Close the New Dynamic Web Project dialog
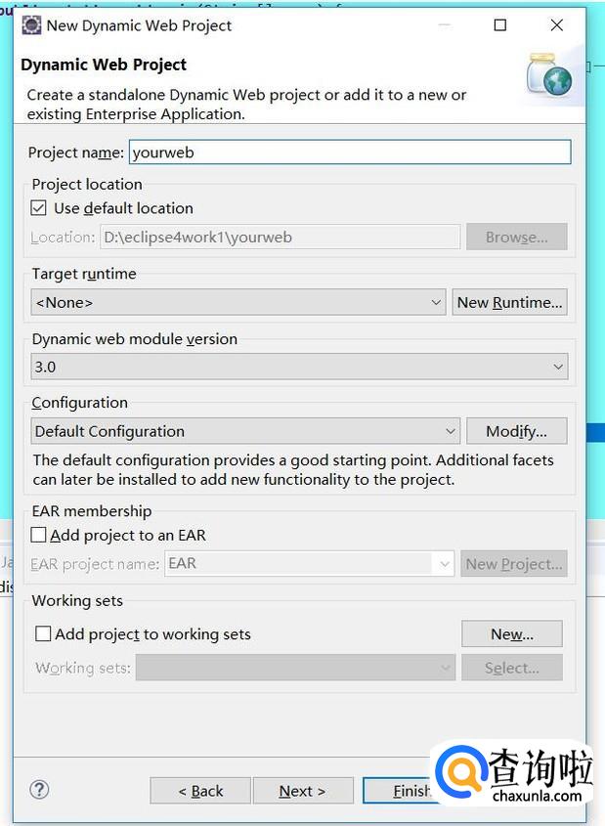 click(556, 24)
